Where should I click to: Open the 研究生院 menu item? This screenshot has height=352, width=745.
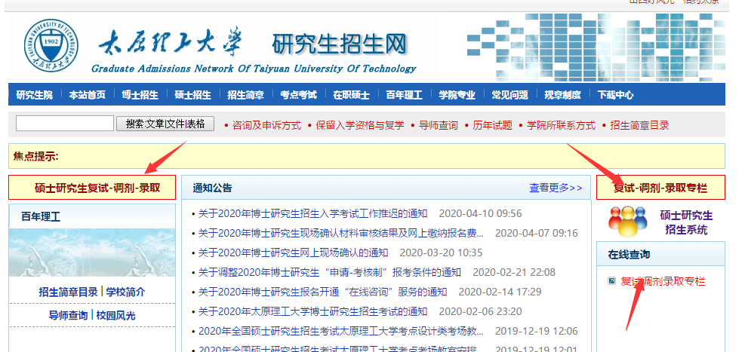pyautogui.click(x=34, y=95)
